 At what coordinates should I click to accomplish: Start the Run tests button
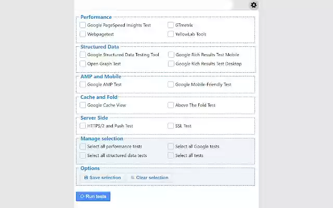tap(93, 197)
